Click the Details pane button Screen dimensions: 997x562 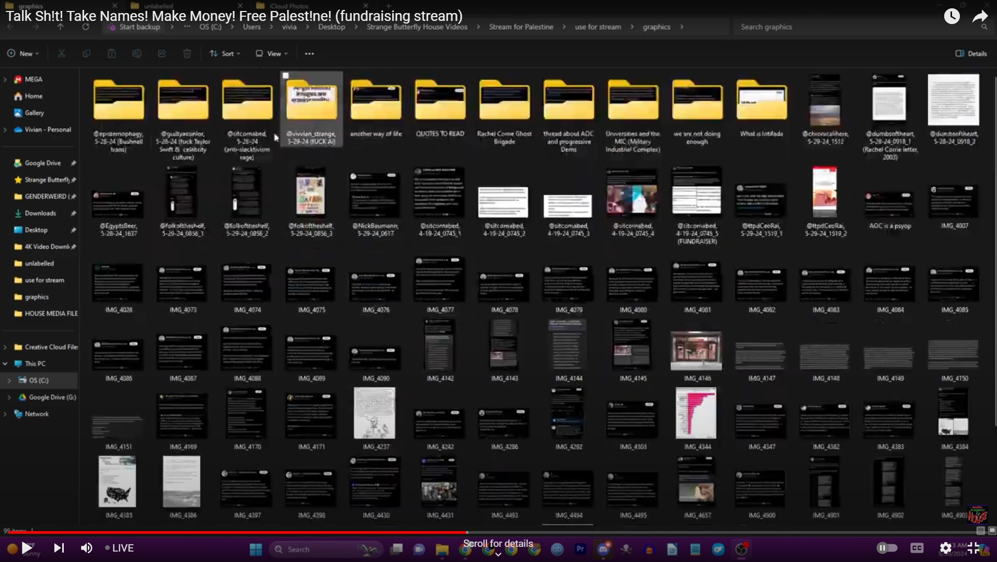(971, 53)
